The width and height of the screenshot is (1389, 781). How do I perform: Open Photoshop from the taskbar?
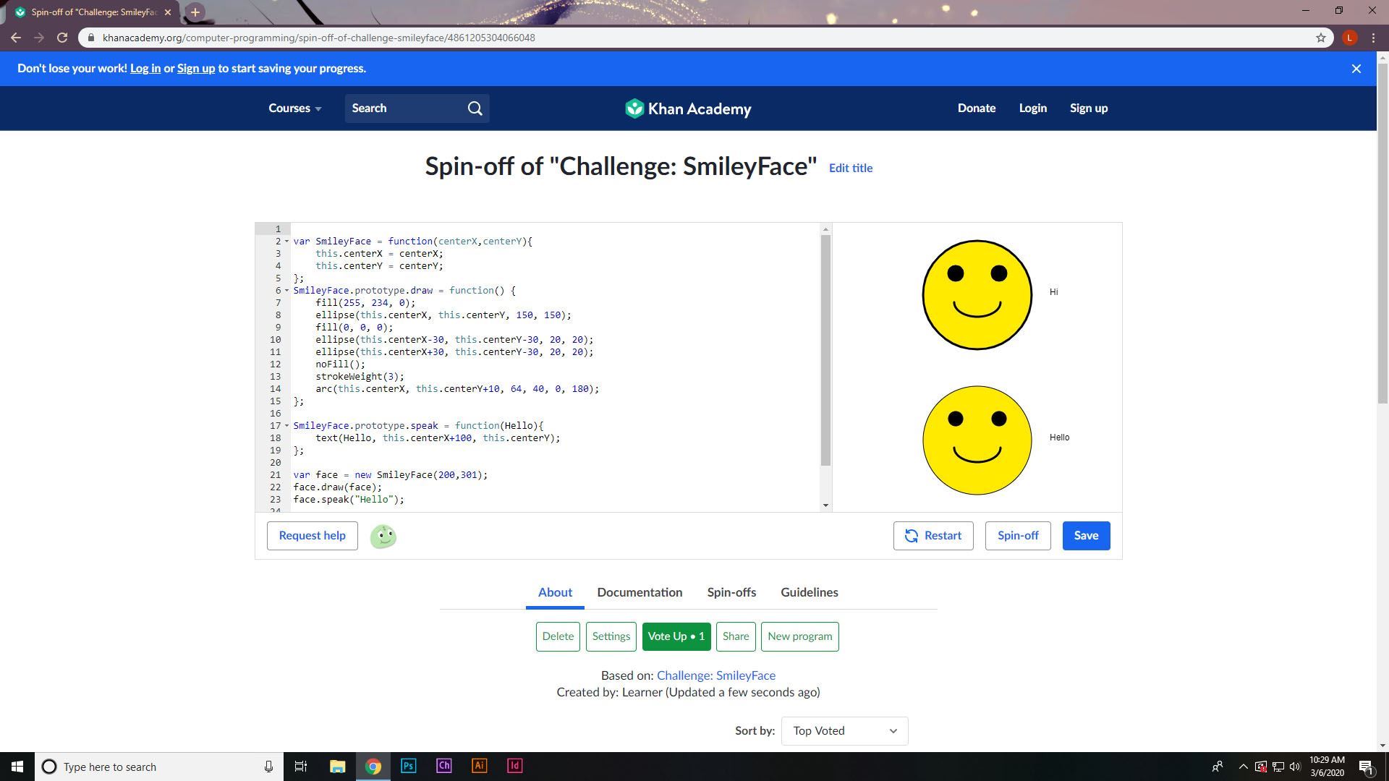pyautogui.click(x=408, y=766)
